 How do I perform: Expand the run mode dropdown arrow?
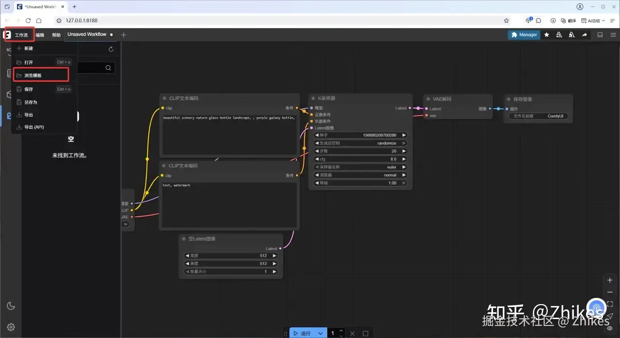pyautogui.click(x=320, y=333)
